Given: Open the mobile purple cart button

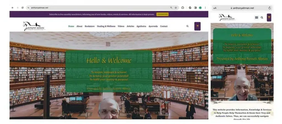Looking at the screenshot, I should [269, 17].
